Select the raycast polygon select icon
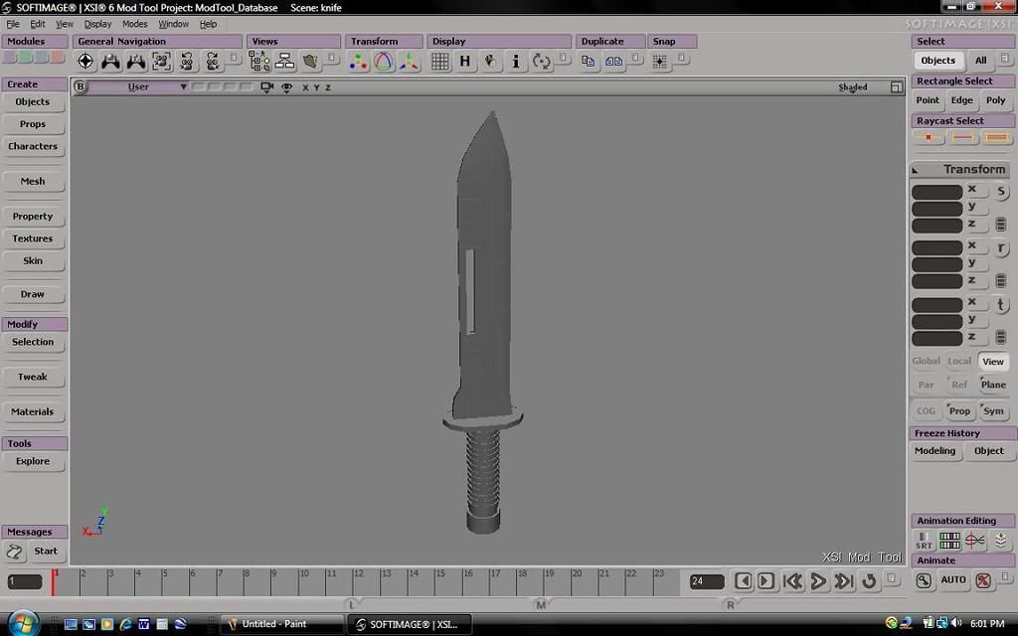The height and width of the screenshot is (636, 1018). (996, 137)
